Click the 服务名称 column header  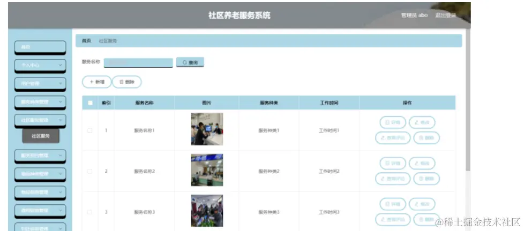point(144,103)
